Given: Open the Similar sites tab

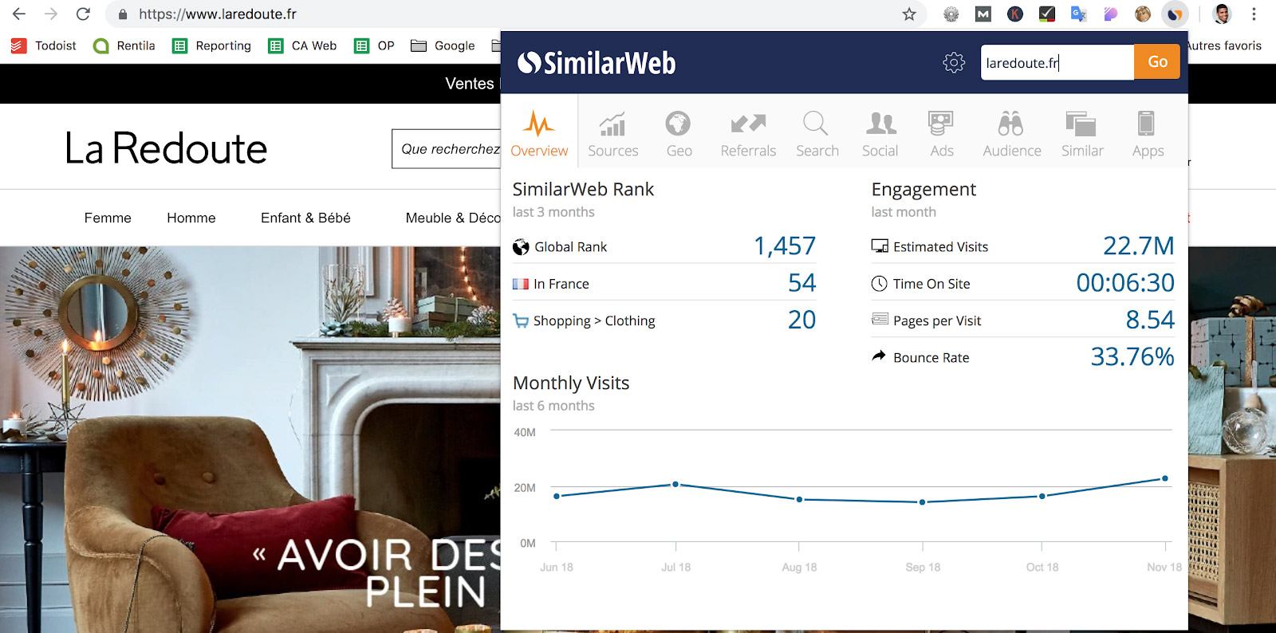Looking at the screenshot, I should click(1081, 134).
